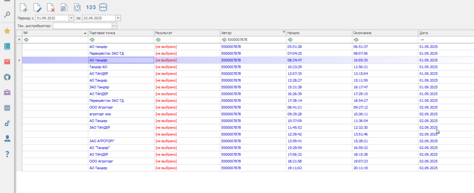474x193 pixels.
Task: Open the help question mark sidebar icon
Action: tap(7, 154)
